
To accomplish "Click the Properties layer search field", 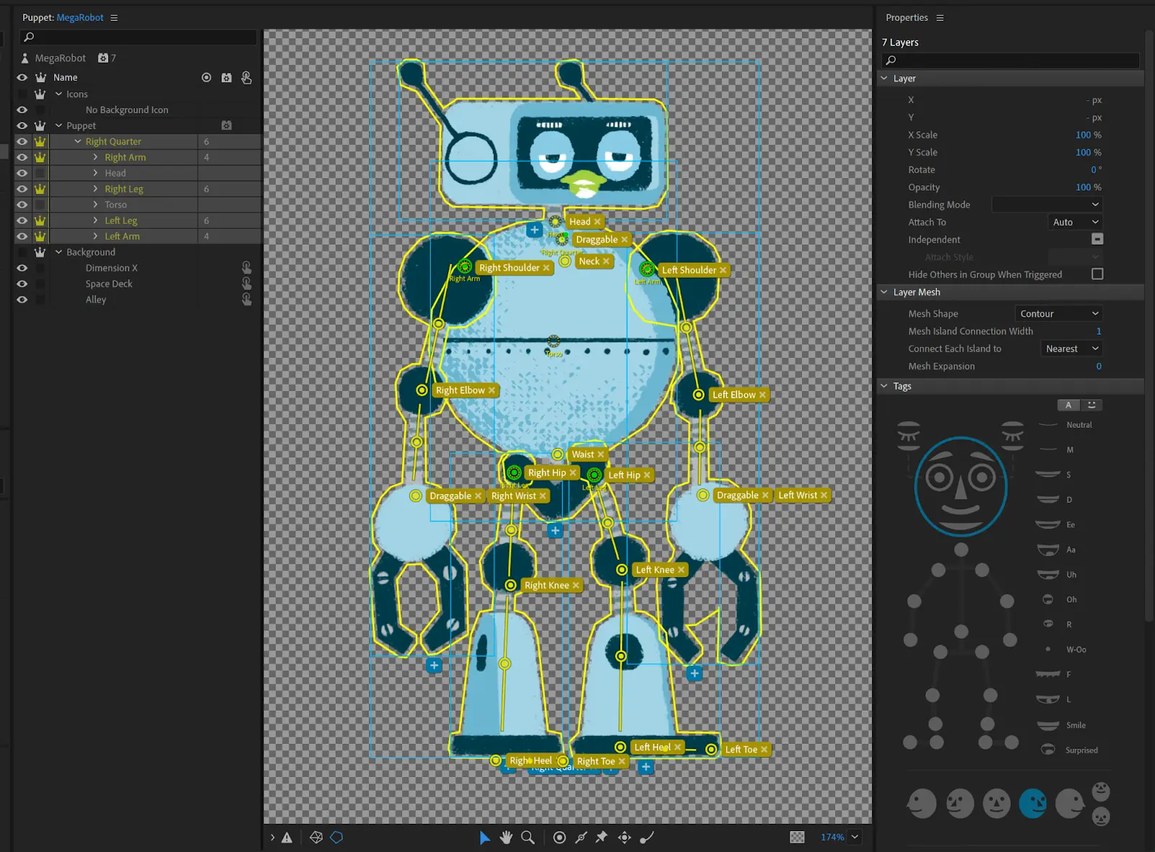I will click(1011, 60).
